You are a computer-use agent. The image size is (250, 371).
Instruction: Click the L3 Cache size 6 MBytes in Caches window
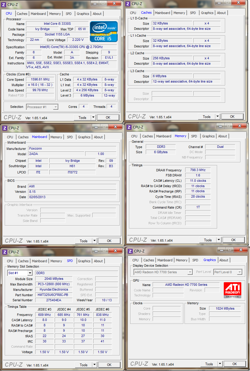tap(172, 76)
